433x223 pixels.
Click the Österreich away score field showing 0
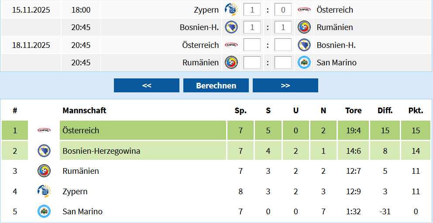point(283,10)
